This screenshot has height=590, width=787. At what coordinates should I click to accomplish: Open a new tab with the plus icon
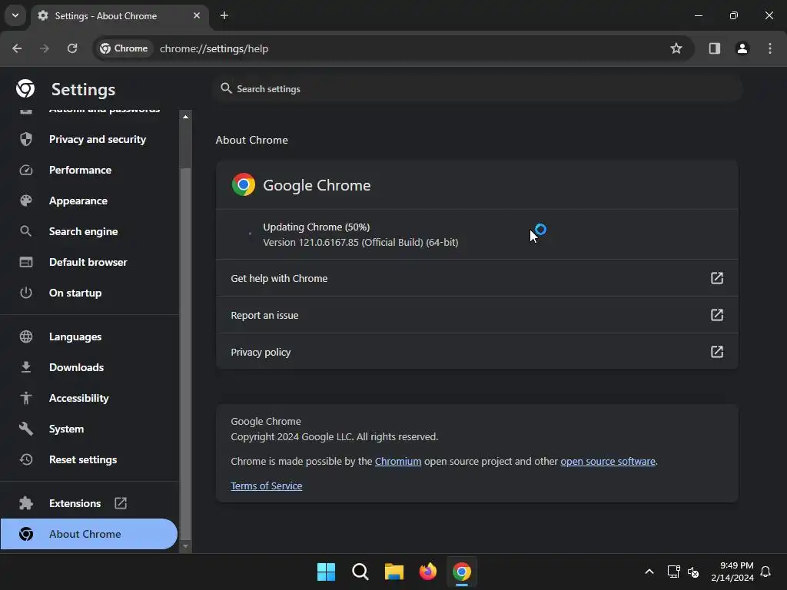(x=224, y=15)
